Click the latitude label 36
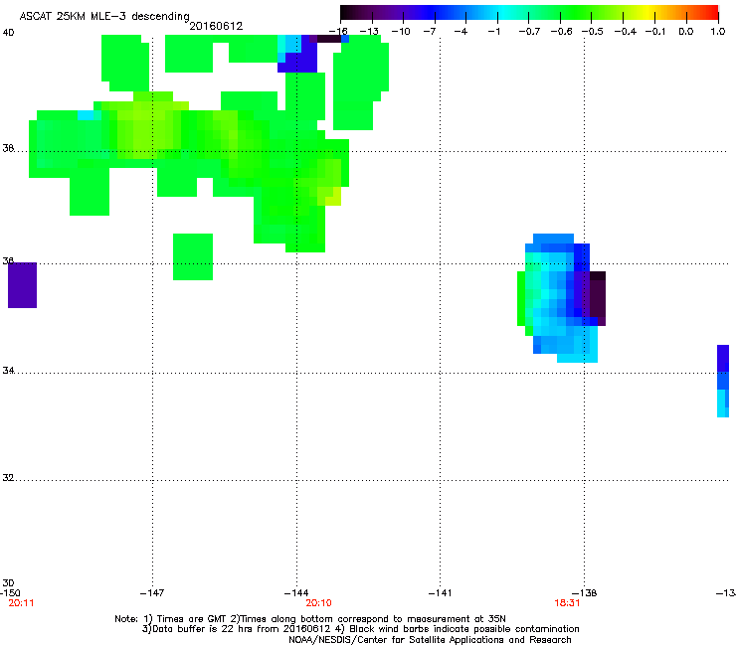 pos(8,260)
